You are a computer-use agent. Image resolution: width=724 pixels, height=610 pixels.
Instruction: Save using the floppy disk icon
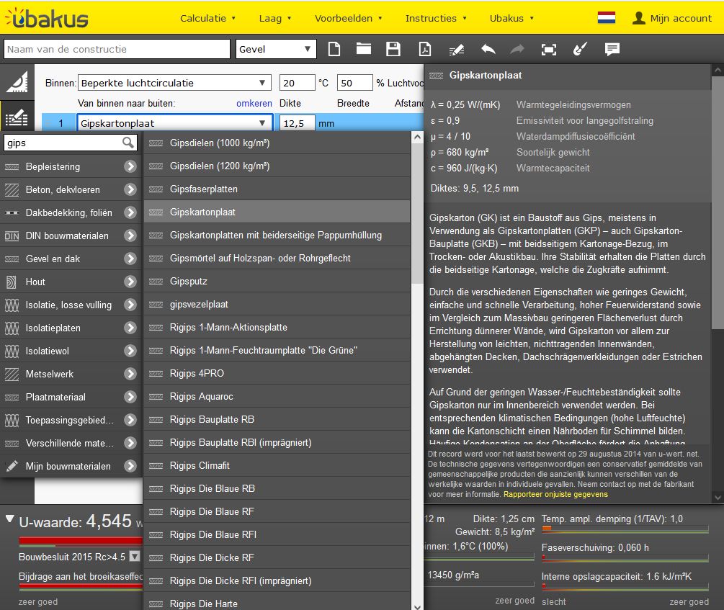click(393, 49)
